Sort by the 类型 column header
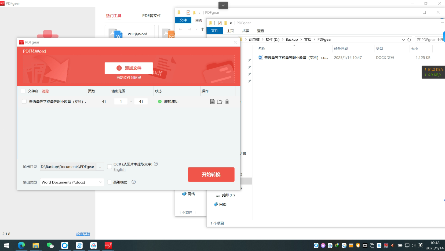The width and height of the screenshot is (445, 251). 391,49
